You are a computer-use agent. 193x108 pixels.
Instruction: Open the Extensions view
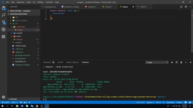tap(3, 37)
